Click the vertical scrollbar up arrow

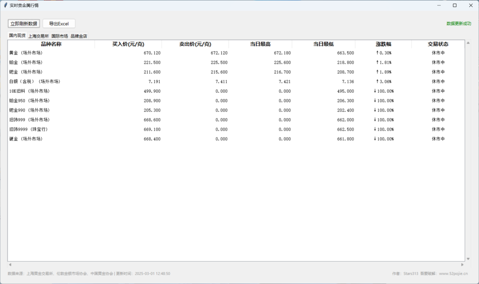(468, 43)
